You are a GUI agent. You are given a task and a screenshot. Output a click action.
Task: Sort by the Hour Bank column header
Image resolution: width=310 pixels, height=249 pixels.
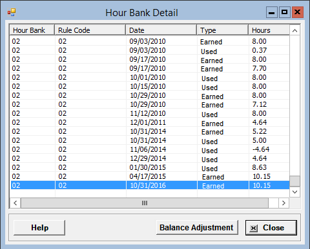coord(32,30)
